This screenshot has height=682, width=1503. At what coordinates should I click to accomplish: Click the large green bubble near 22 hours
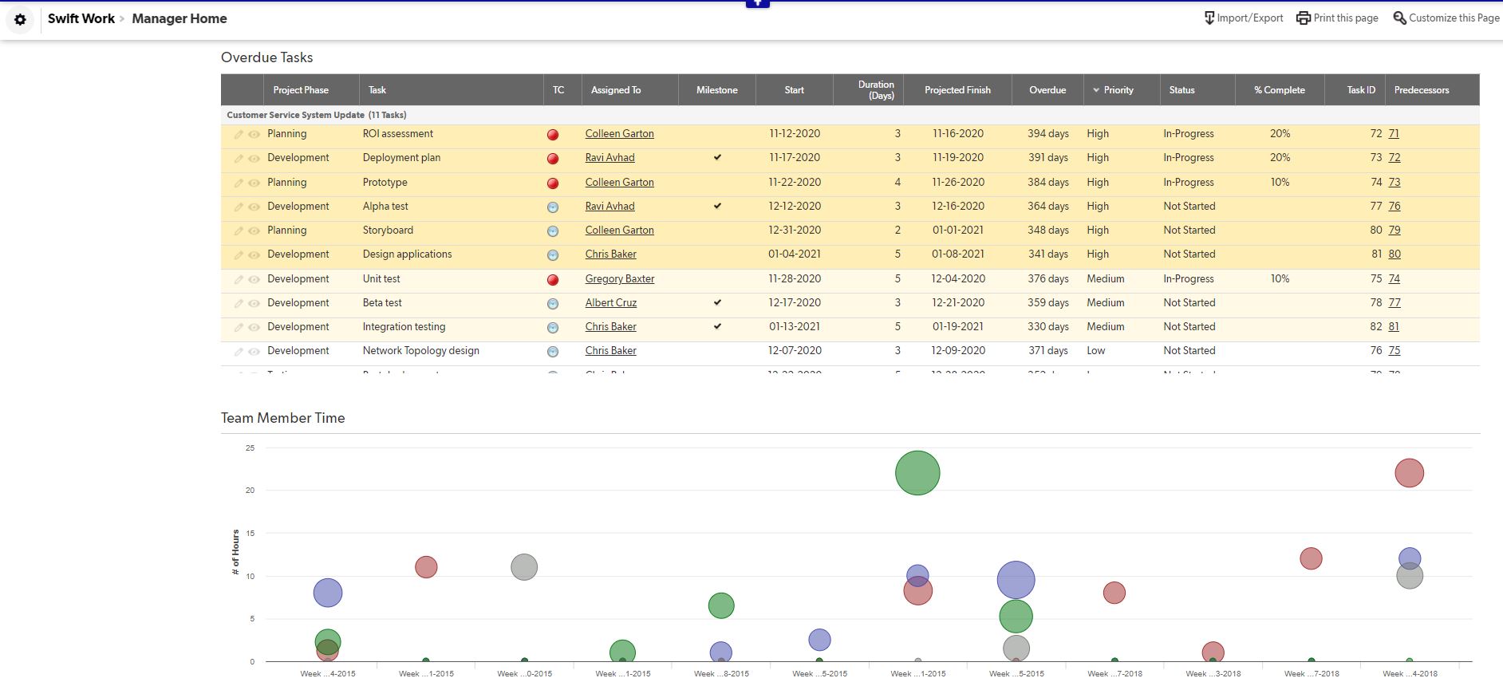917,473
